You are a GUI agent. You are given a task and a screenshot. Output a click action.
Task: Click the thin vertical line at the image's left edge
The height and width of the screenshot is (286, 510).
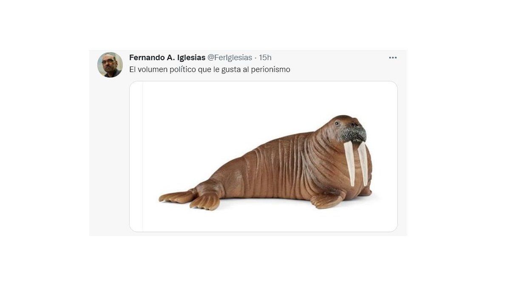point(142,156)
